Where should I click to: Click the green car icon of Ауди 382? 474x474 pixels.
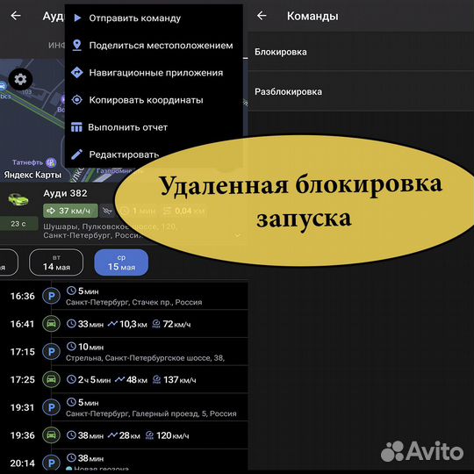[18, 199]
